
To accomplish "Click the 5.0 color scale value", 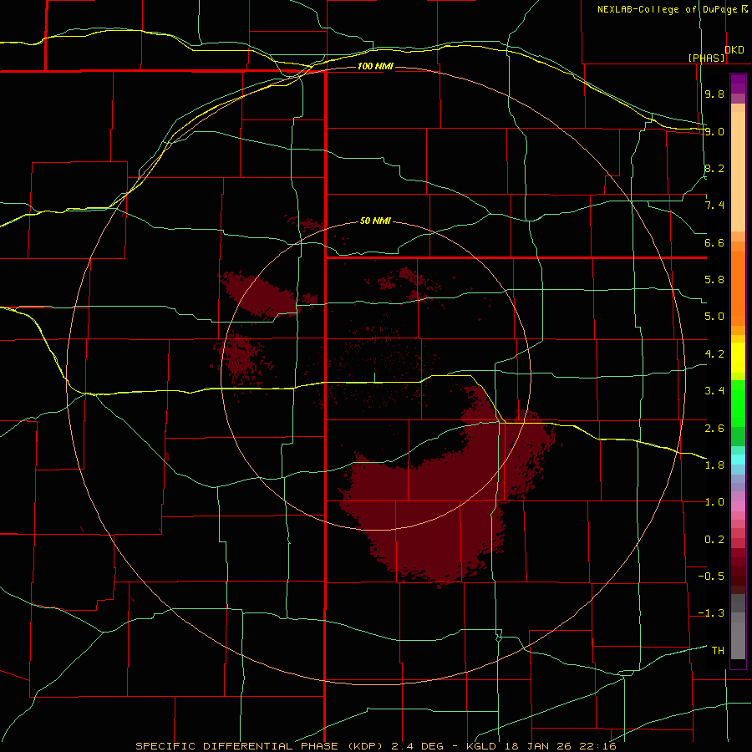I will click(x=714, y=317).
